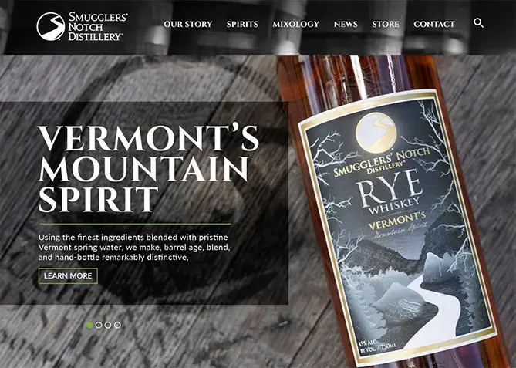Click the hero description paragraph text
Screen dimensions: 516x368
click(134, 247)
